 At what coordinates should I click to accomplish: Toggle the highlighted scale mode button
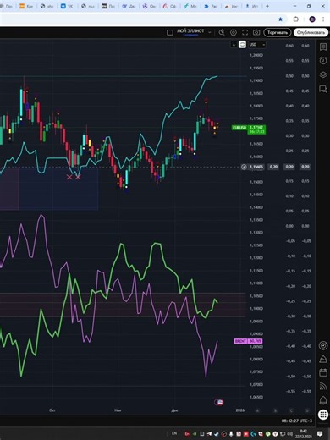tap(242, 45)
